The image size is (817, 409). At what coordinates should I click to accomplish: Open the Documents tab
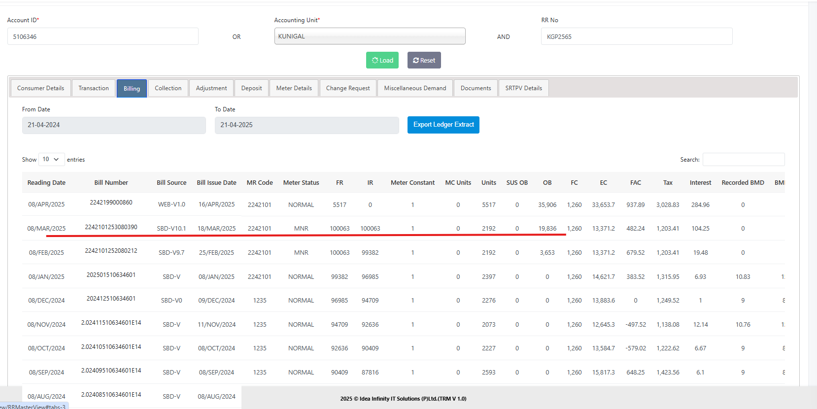pos(476,88)
